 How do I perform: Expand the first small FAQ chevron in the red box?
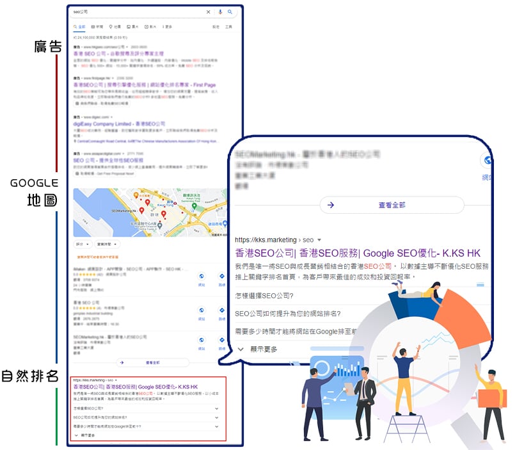(216, 408)
